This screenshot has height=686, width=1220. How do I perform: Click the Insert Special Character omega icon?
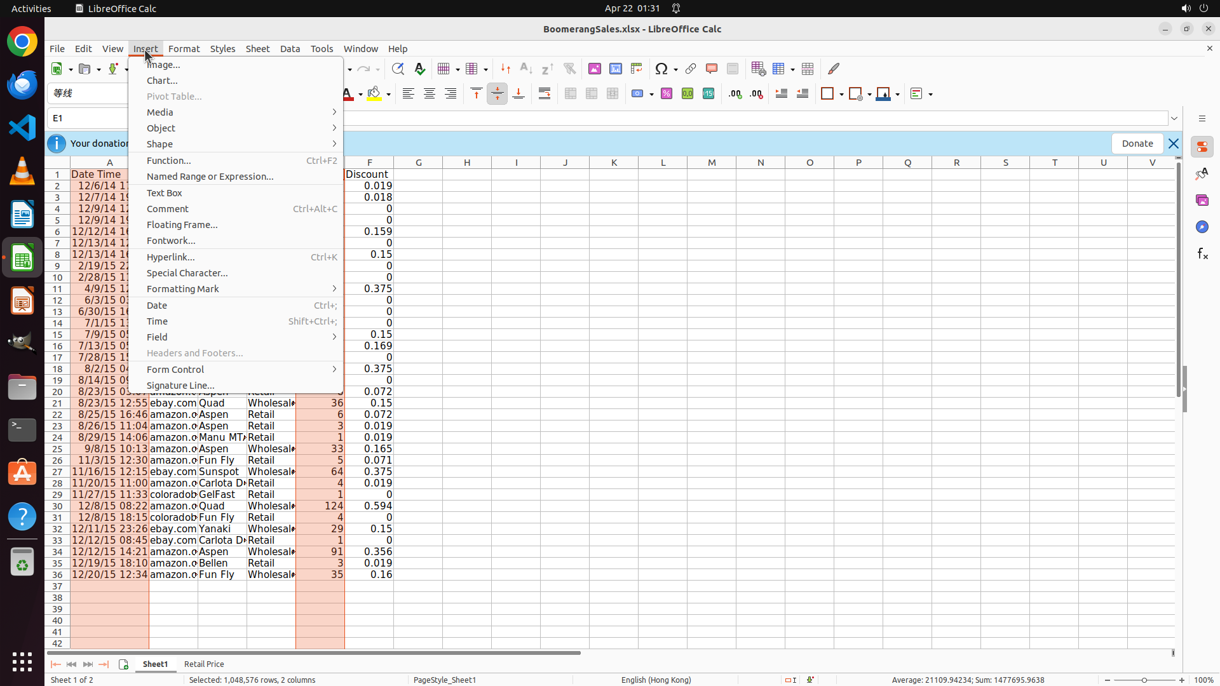click(661, 69)
